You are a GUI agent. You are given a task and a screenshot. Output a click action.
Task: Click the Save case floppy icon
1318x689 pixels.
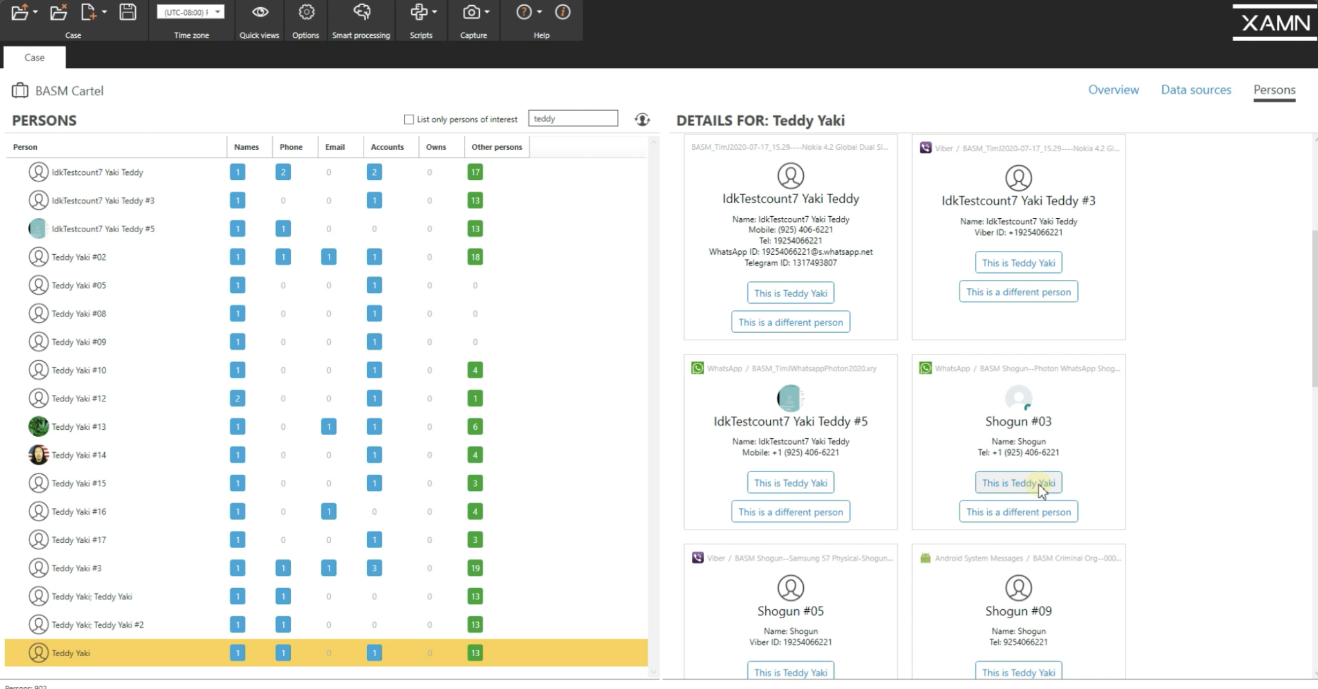click(x=127, y=12)
